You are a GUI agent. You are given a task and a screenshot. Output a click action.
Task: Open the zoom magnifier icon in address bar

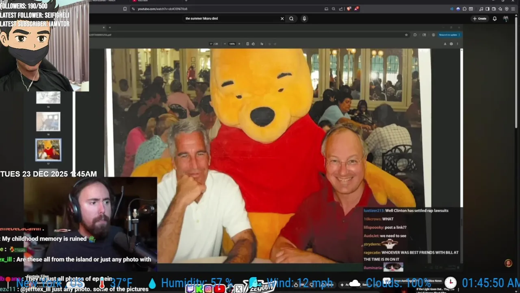point(334,9)
